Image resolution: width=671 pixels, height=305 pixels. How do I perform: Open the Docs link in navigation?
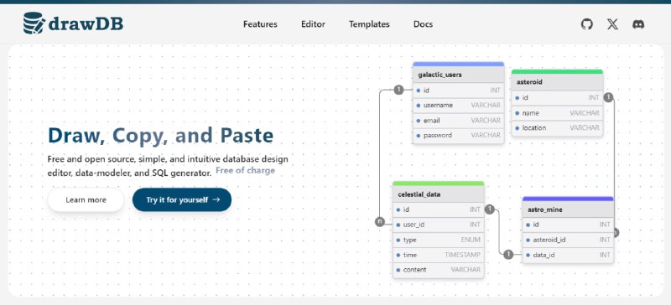coord(423,24)
